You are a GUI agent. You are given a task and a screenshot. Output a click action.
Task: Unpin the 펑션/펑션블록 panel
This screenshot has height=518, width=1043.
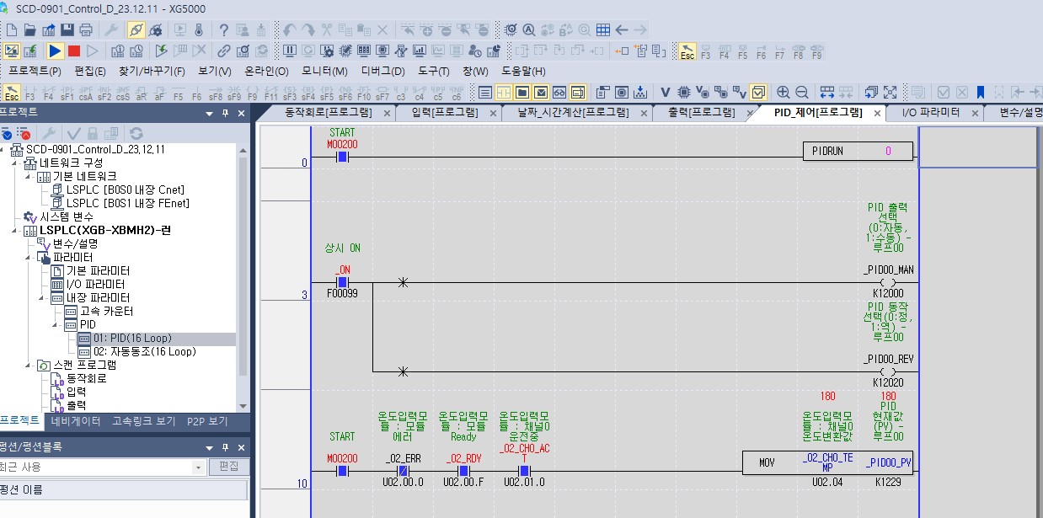[x=227, y=448]
